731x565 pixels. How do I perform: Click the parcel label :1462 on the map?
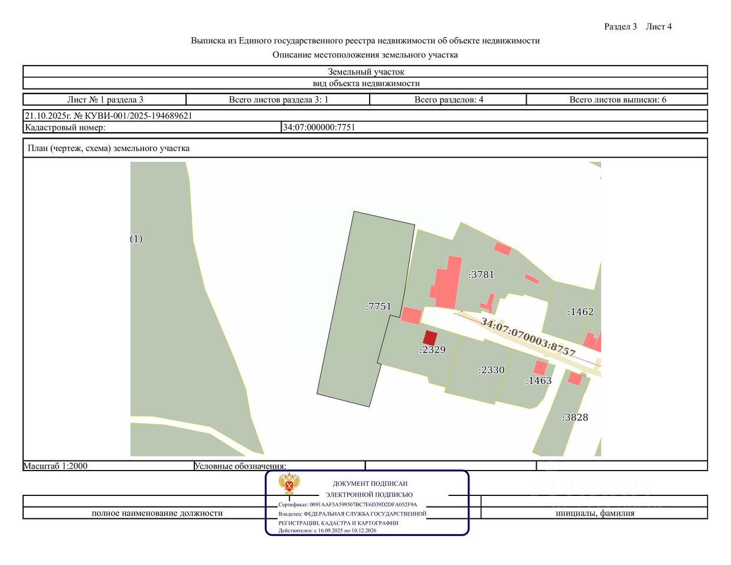[x=580, y=312]
